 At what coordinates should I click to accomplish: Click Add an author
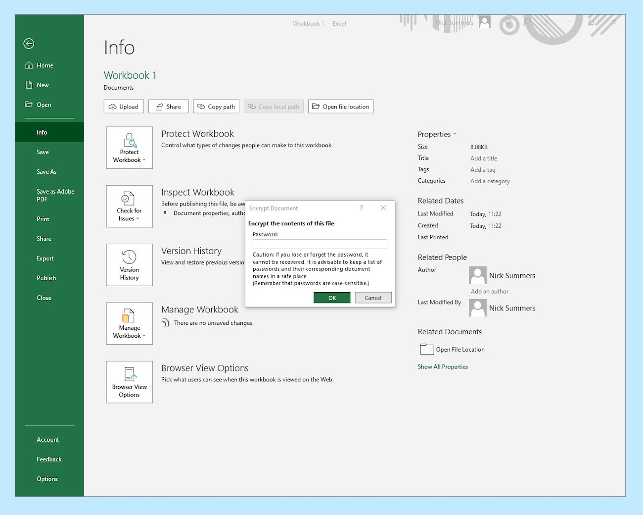pos(489,291)
